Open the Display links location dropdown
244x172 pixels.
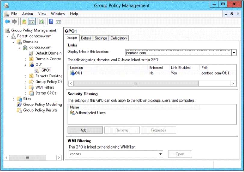point(234,53)
